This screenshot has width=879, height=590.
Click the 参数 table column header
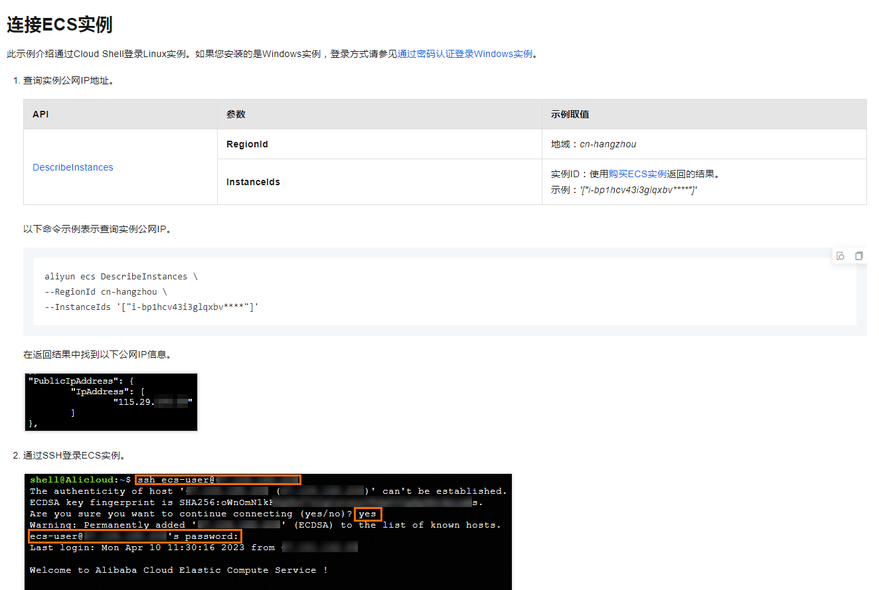click(380, 114)
